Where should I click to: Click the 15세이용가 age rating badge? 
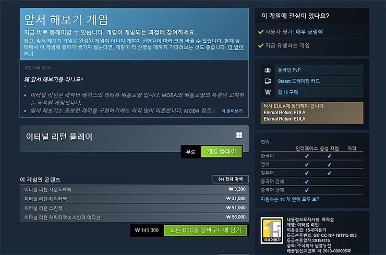272,230
